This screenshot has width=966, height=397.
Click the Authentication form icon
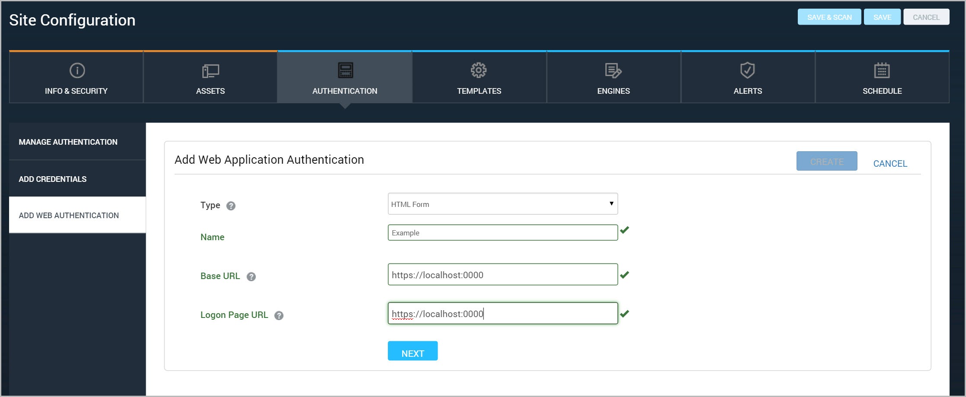pyautogui.click(x=345, y=70)
